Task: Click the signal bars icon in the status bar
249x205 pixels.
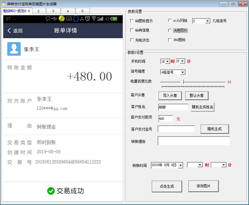Action: coord(100,18)
